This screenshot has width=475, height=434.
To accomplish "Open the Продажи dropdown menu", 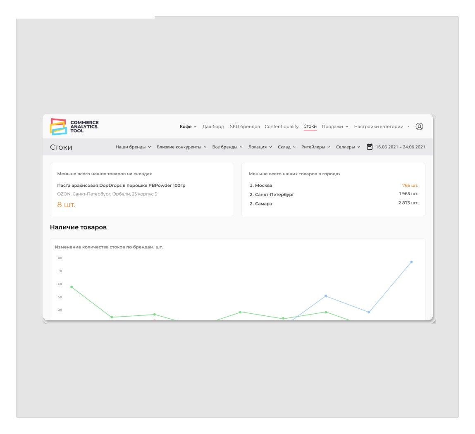I will [x=335, y=126].
